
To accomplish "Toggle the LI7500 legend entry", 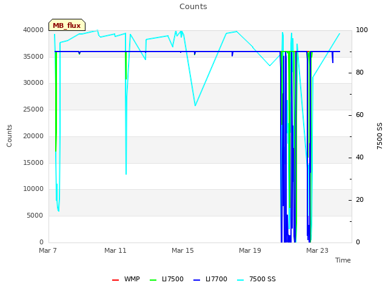I will (x=167, y=279).
